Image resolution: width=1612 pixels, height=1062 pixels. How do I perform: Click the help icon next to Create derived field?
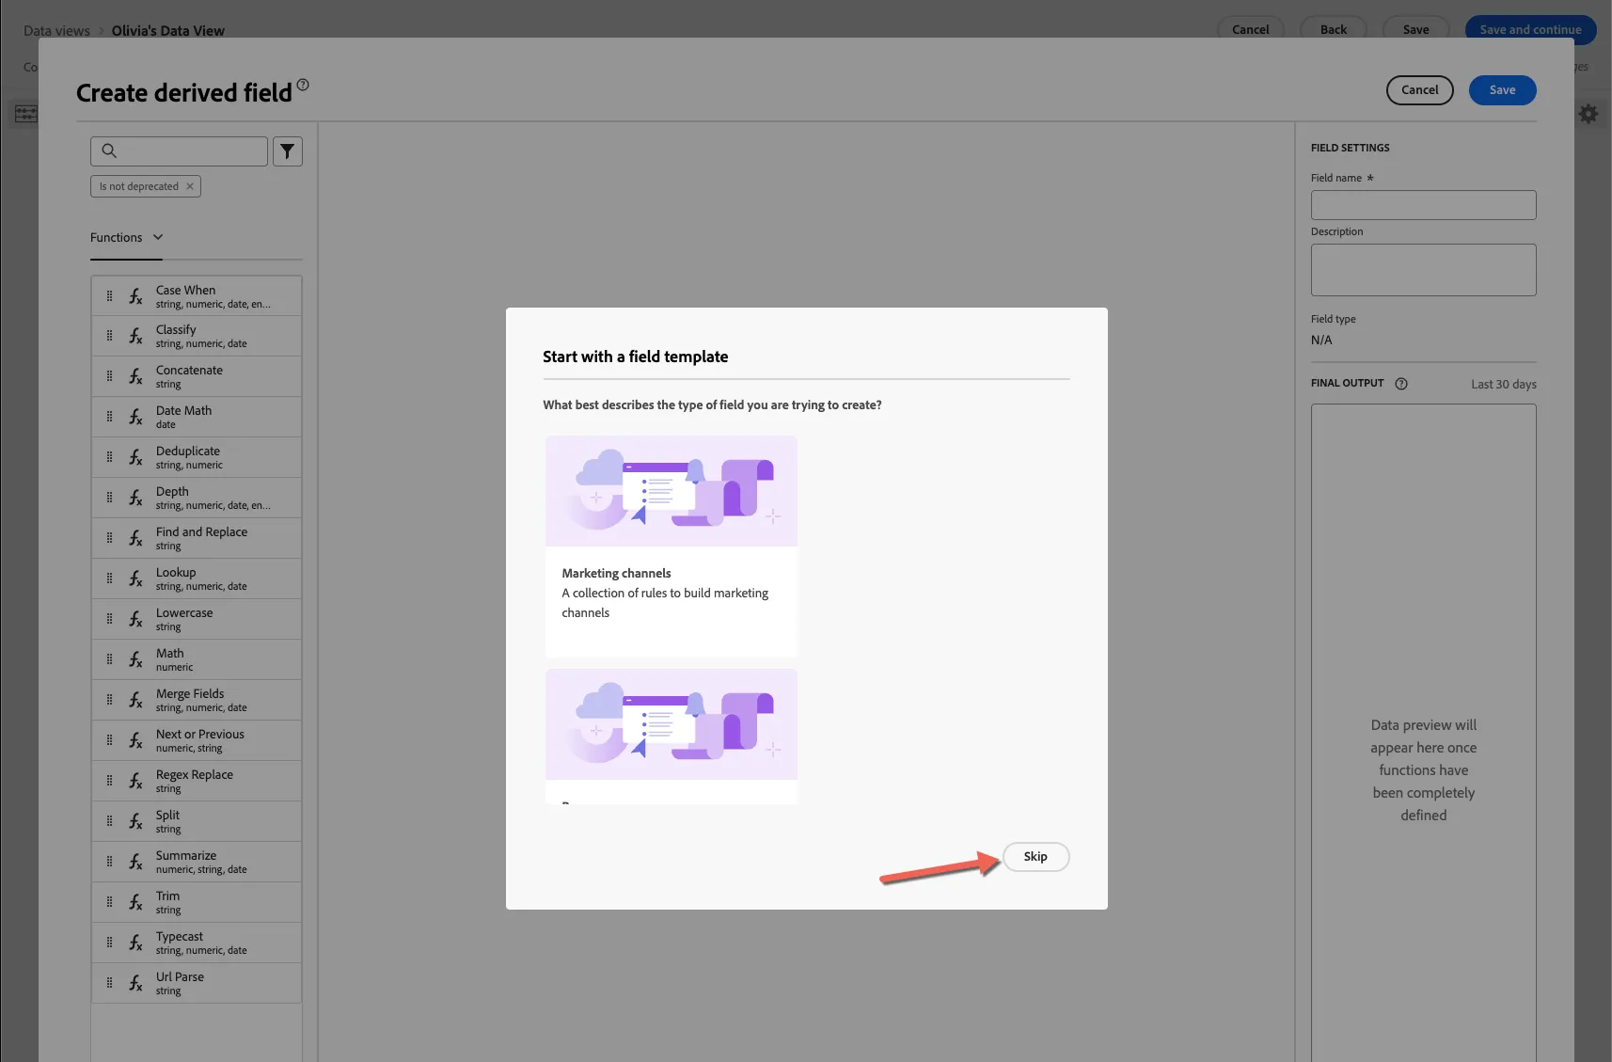(x=303, y=85)
